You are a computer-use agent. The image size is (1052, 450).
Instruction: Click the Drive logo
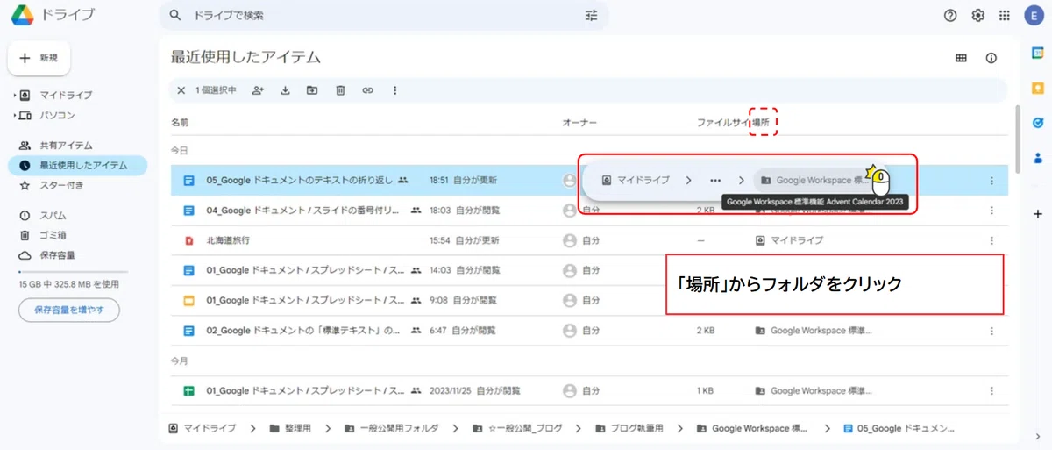(22, 15)
